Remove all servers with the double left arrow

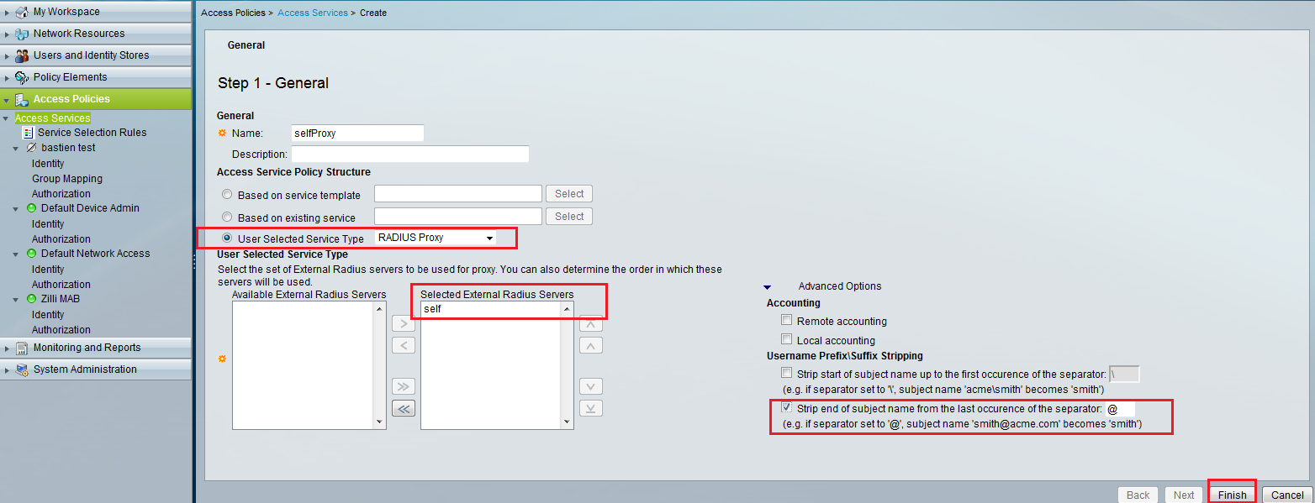[404, 408]
